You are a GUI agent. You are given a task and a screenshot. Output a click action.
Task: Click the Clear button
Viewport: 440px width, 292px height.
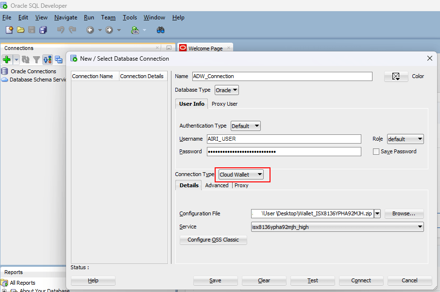point(264,280)
